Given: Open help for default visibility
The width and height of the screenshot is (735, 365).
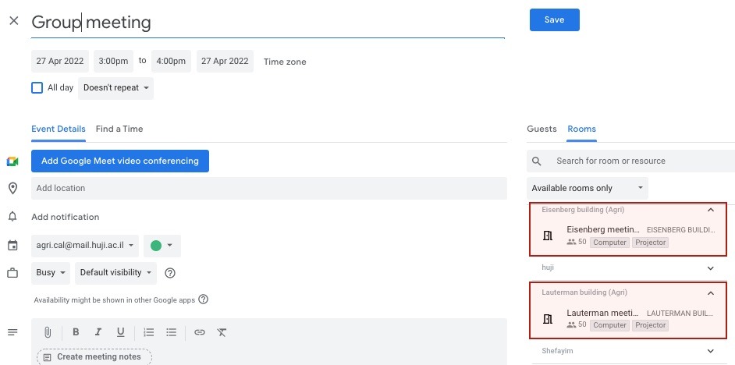Looking at the screenshot, I should tap(170, 273).
